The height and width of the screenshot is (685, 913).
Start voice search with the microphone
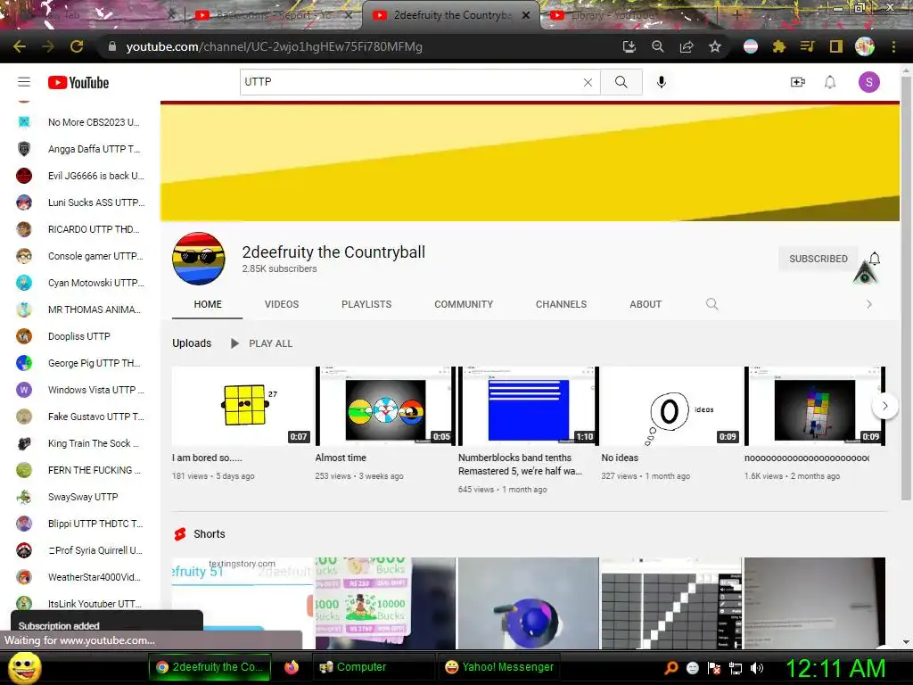pyautogui.click(x=661, y=82)
